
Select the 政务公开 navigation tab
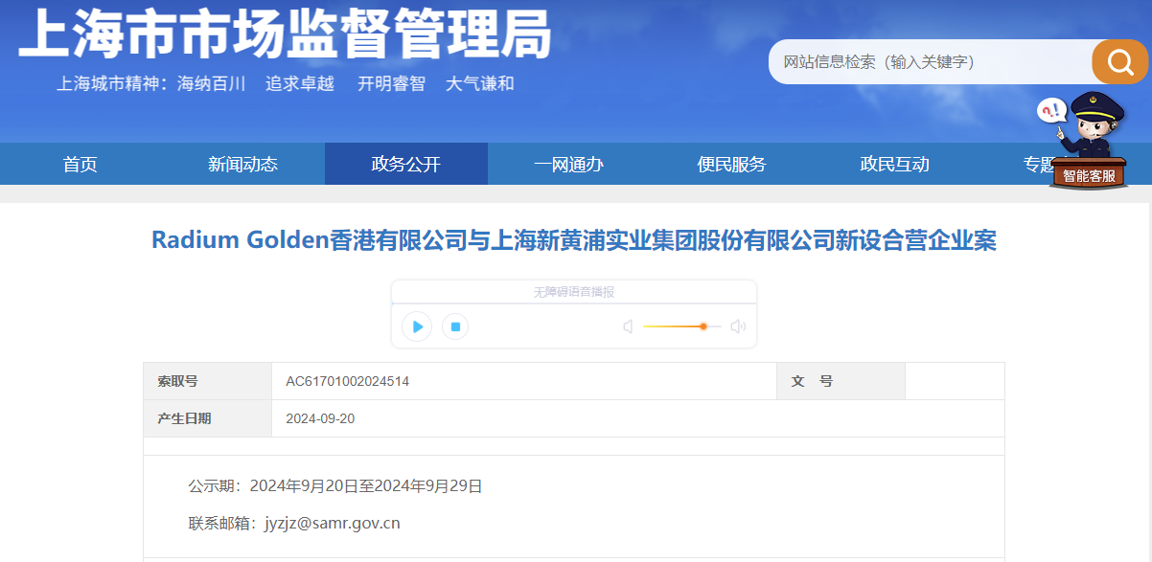[406, 164]
